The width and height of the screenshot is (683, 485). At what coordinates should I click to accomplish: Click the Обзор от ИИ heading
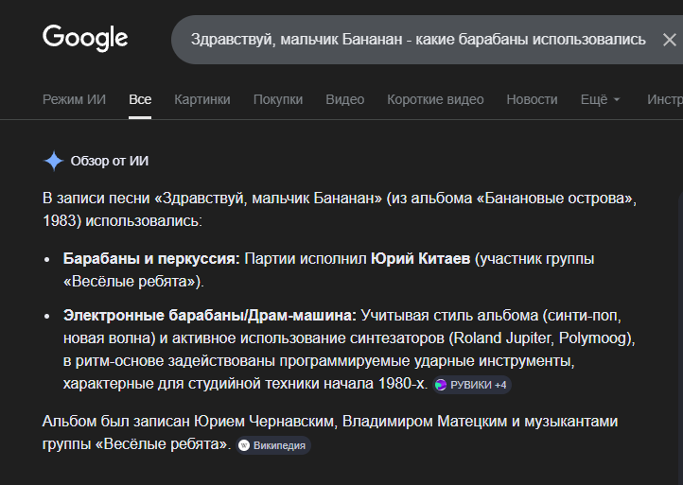[x=110, y=161]
